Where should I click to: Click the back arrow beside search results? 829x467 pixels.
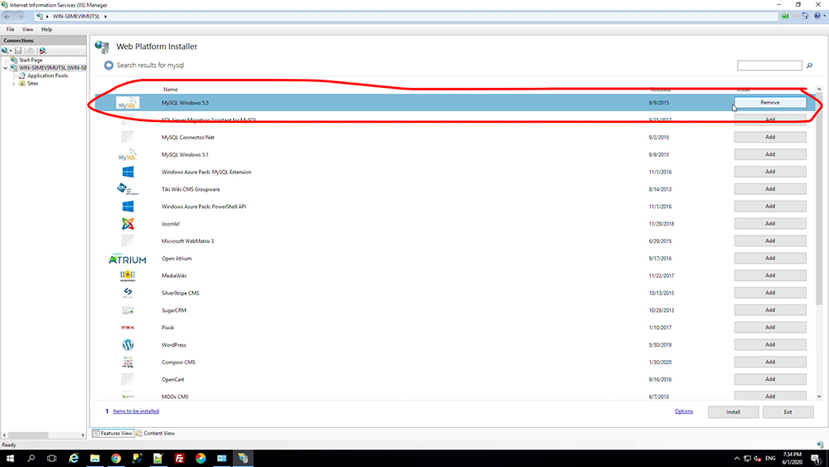click(109, 65)
